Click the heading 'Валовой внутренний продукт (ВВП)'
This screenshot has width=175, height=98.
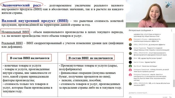click(35, 21)
